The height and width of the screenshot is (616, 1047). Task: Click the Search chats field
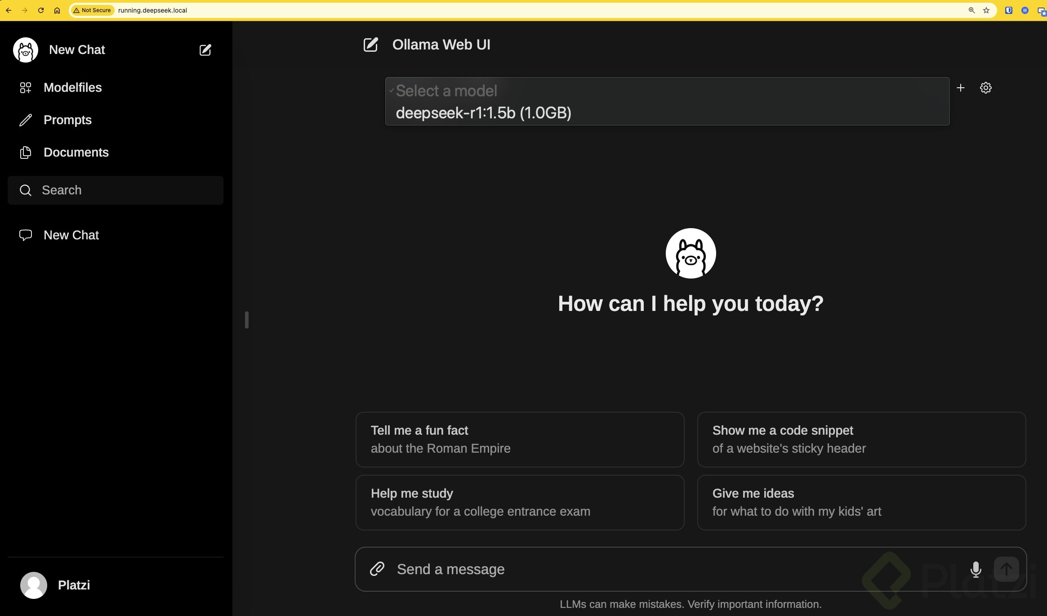tap(116, 190)
